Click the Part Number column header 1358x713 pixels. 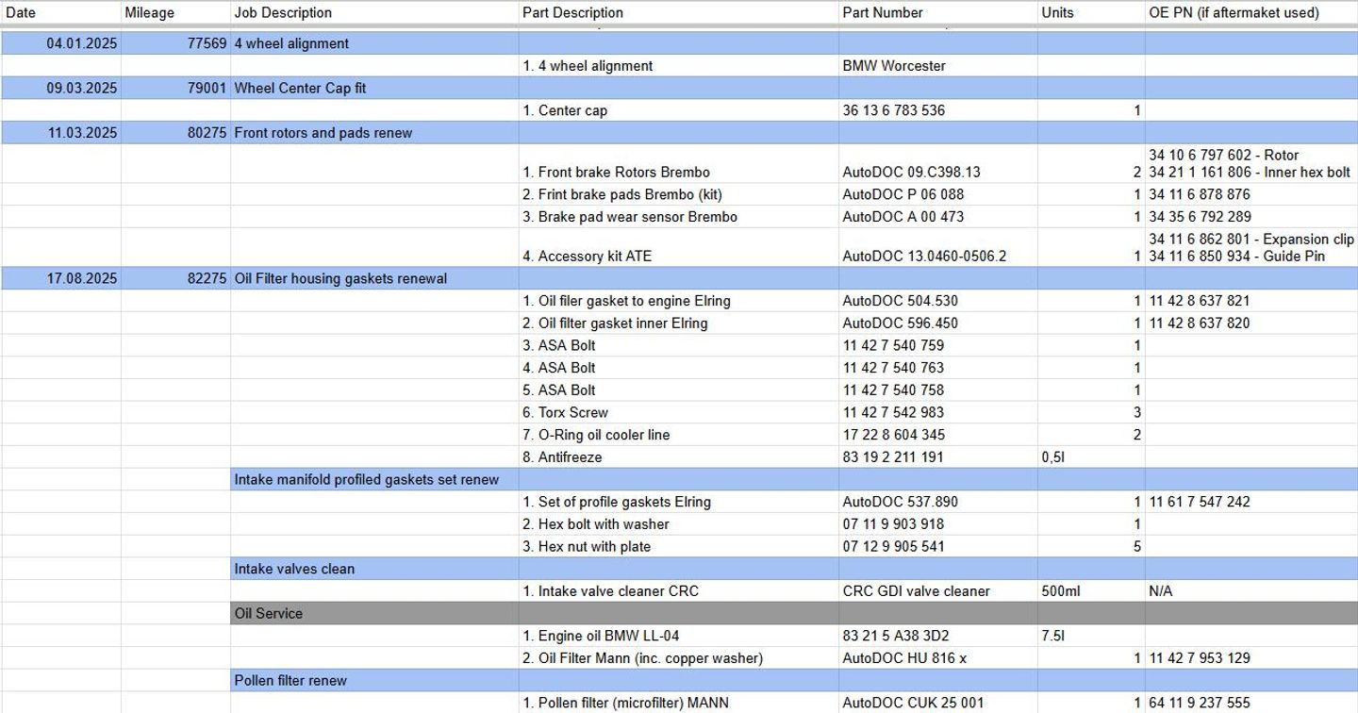tap(883, 13)
